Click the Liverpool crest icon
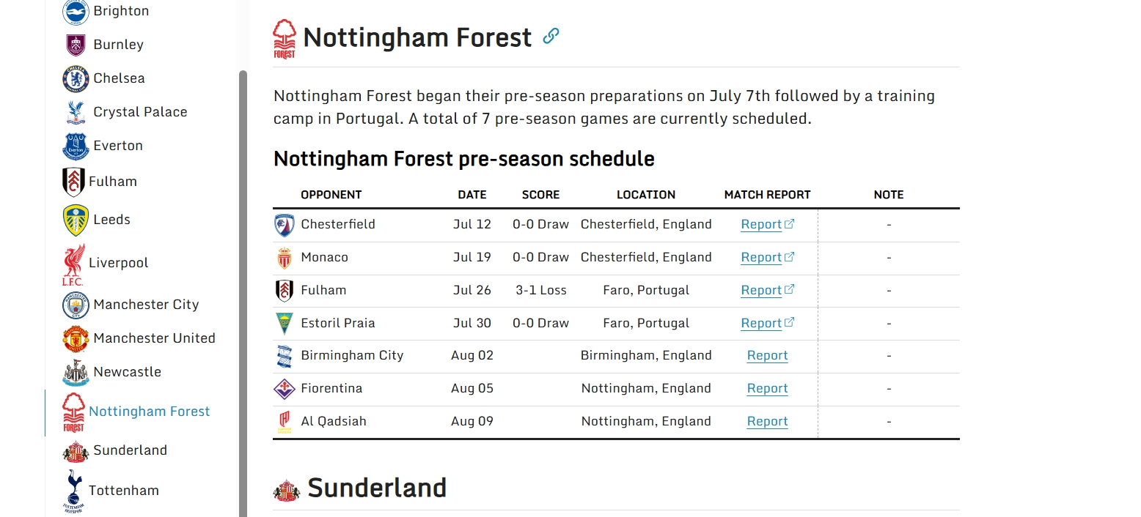 coord(73,264)
